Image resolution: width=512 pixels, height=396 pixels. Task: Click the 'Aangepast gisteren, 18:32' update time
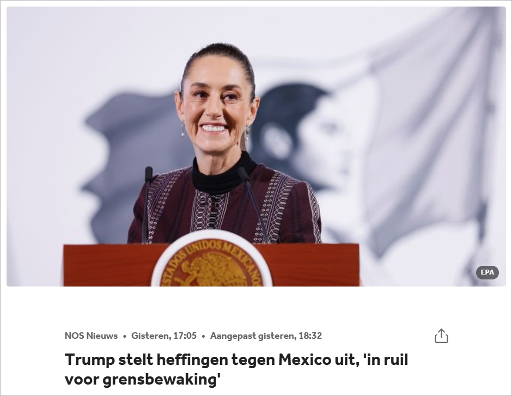pyautogui.click(x=266, y=336)
